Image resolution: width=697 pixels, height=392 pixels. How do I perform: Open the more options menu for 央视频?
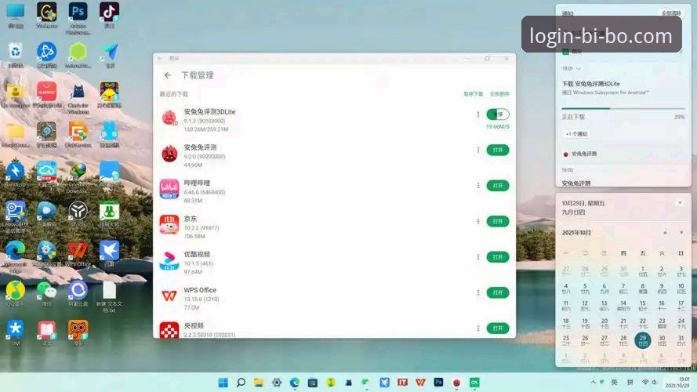coord(477,328)
